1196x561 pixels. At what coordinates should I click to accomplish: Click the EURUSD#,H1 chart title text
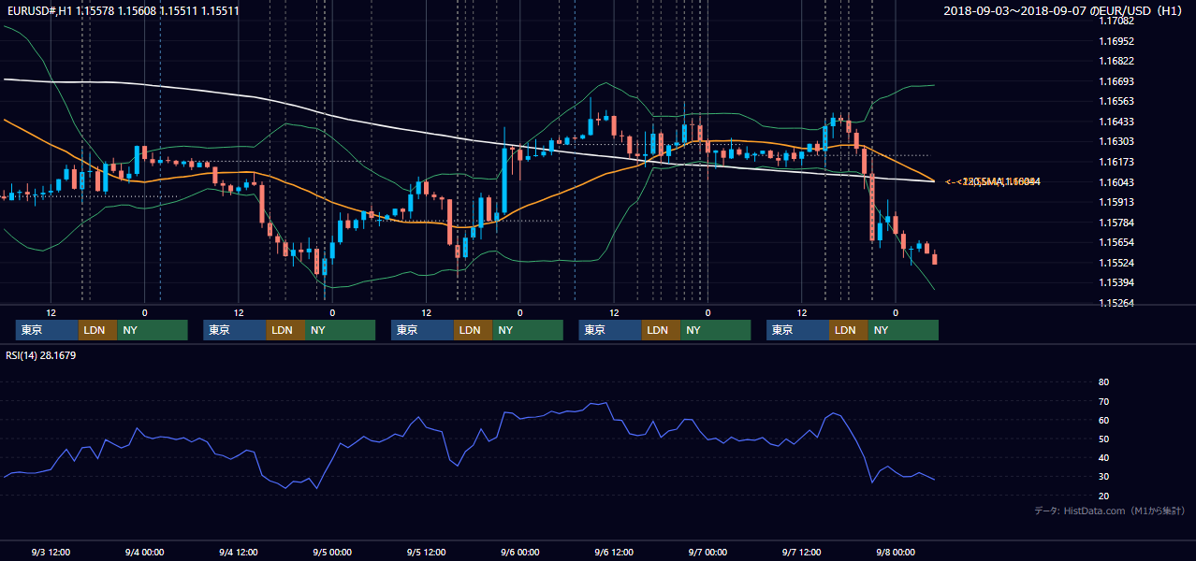(122, 11)
